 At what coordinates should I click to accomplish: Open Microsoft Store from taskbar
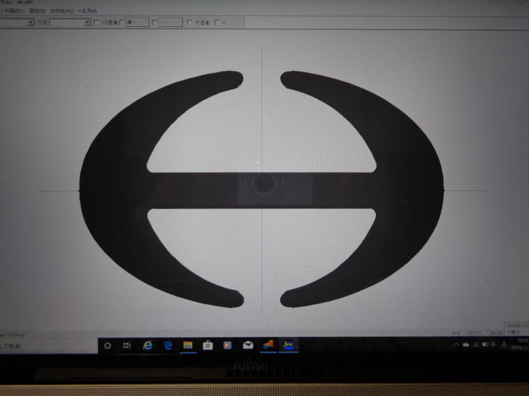pyautogui.click(x=208, y=345)
